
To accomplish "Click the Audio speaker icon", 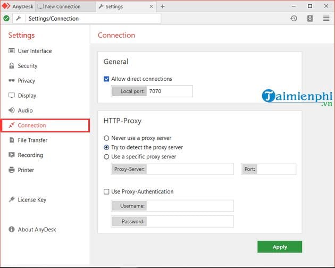I will (12, 110).
